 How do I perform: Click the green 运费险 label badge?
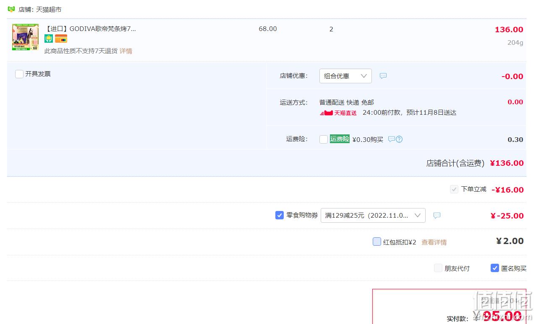tap(340, 139)
